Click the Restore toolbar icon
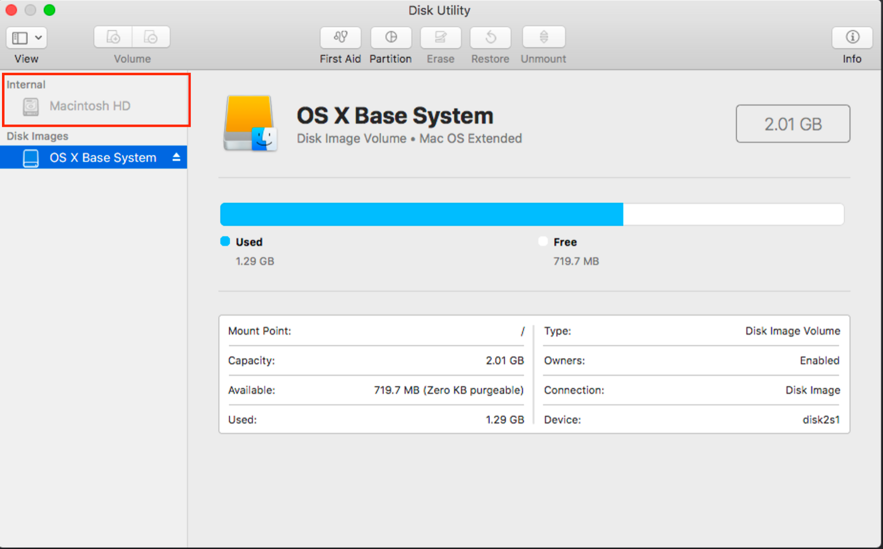Image resolution: width=883 pixels, height=549 pixels. coord(490,38)
